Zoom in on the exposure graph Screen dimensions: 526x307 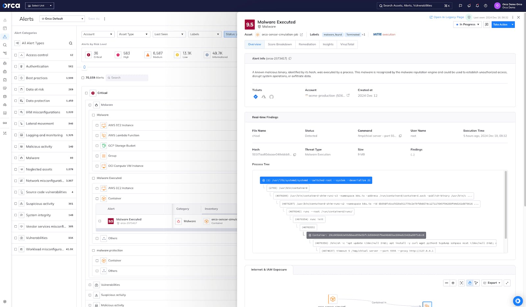453,283
